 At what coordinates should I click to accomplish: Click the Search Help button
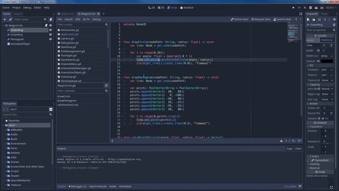coord(282,20)
